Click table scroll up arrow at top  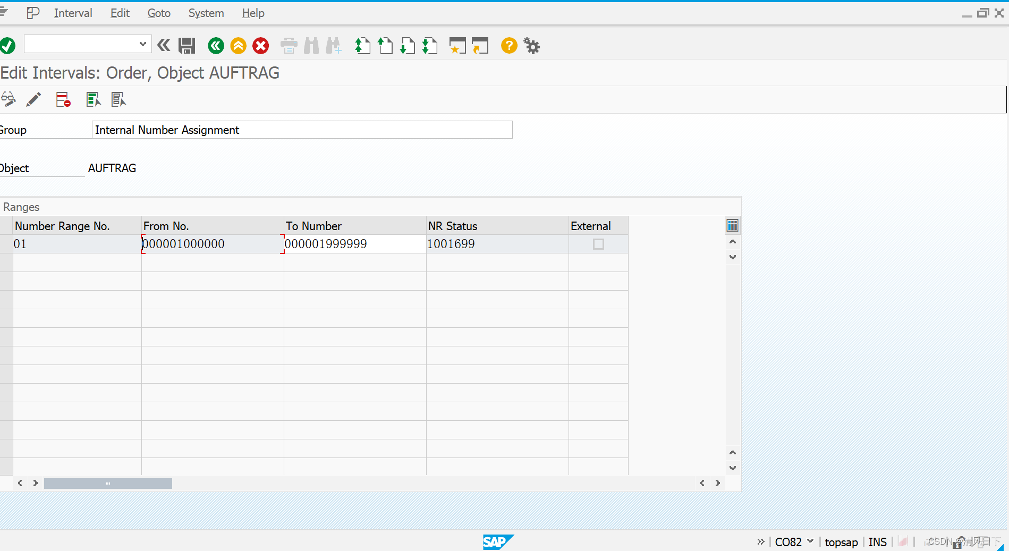tap(733, 242)
